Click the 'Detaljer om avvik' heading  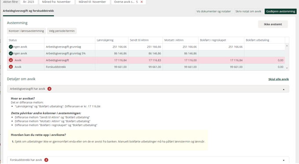click(21, 79)
